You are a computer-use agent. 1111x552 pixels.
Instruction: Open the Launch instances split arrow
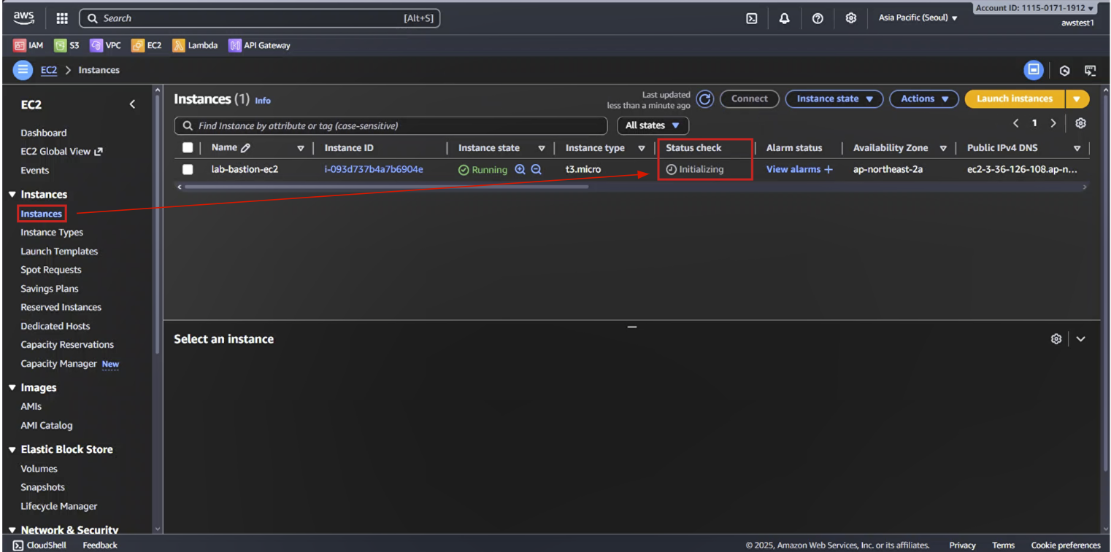click(x=1077, y=99)
